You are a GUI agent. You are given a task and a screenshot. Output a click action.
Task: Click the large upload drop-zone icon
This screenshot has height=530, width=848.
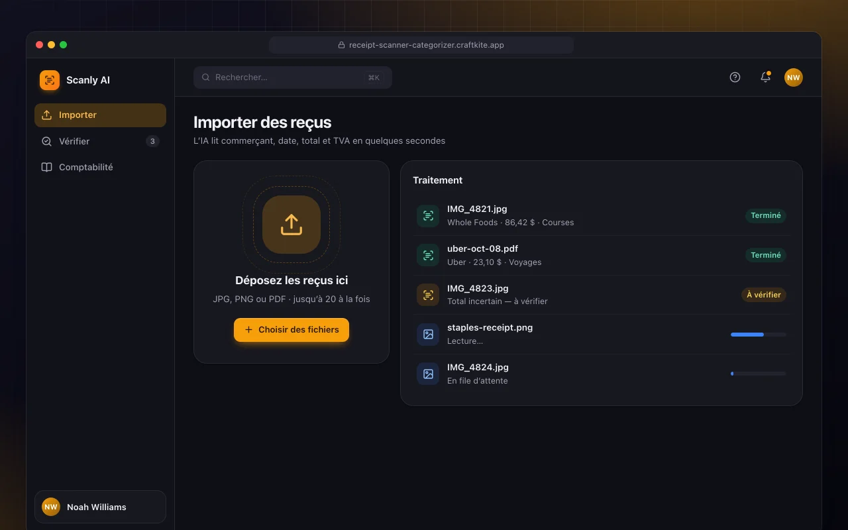click(291, 225)
